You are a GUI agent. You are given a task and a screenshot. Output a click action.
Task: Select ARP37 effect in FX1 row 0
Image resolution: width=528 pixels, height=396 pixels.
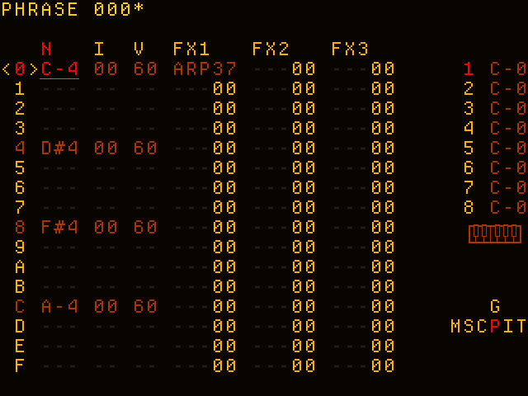[205, 69]
